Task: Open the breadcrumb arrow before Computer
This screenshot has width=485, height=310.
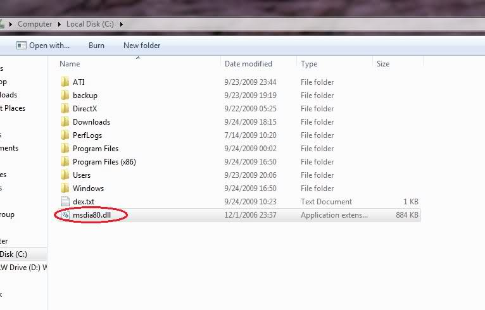Action: click(11, 24)
